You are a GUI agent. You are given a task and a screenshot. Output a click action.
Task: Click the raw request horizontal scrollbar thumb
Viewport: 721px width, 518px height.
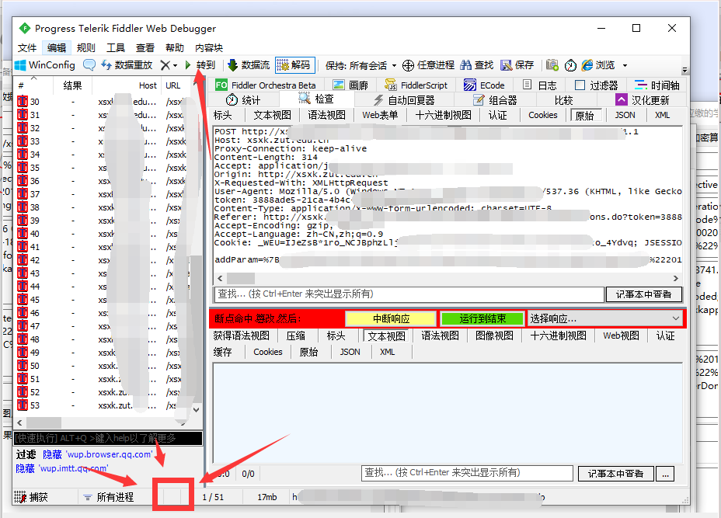[x=241, y=279]
